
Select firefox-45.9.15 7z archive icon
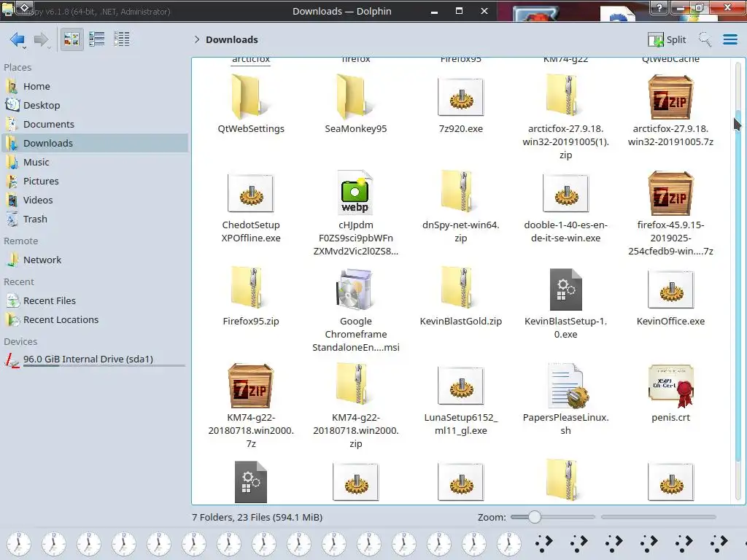(x=671, y=192)
